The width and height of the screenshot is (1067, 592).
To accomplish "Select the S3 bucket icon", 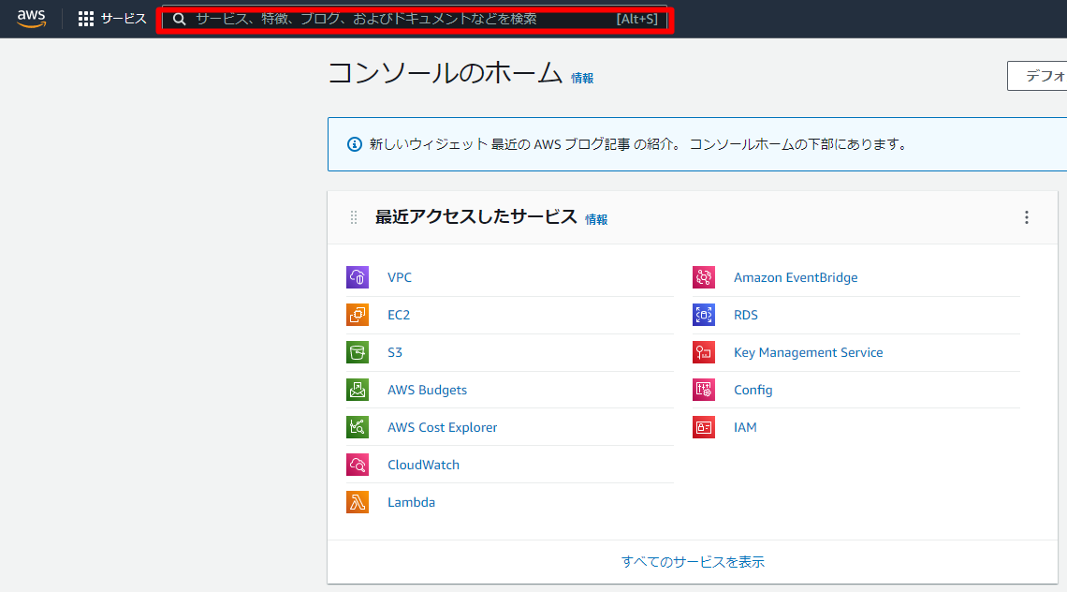I will [x=357, y=352].
